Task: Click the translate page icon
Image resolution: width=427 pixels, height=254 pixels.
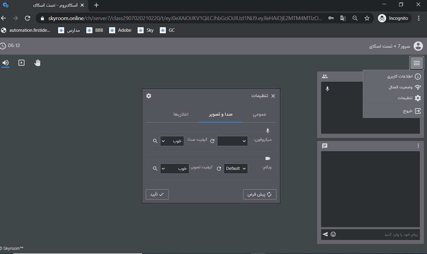Action: pos(343,18)
